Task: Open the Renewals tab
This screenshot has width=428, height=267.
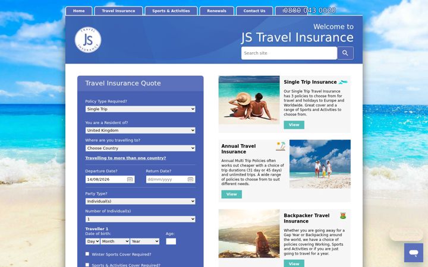Action: tap(217, 11)
